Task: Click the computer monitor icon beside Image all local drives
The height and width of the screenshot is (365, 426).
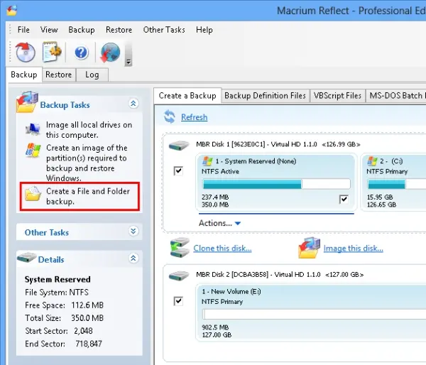Action: tap(33, 129)
